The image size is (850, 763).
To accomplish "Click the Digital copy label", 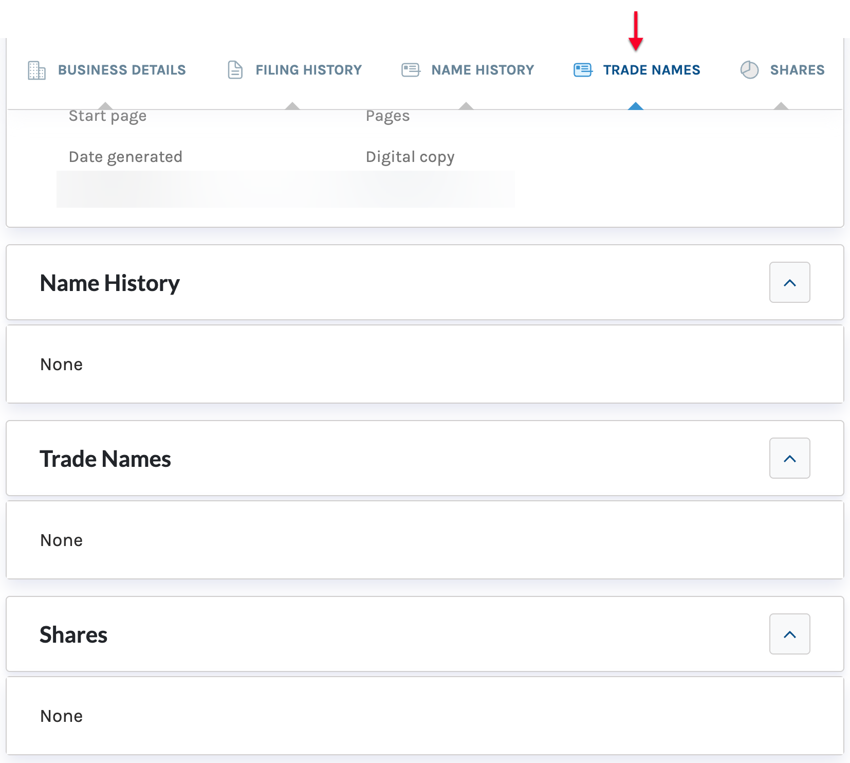I will pyautogui.click(x=410, y=157).
